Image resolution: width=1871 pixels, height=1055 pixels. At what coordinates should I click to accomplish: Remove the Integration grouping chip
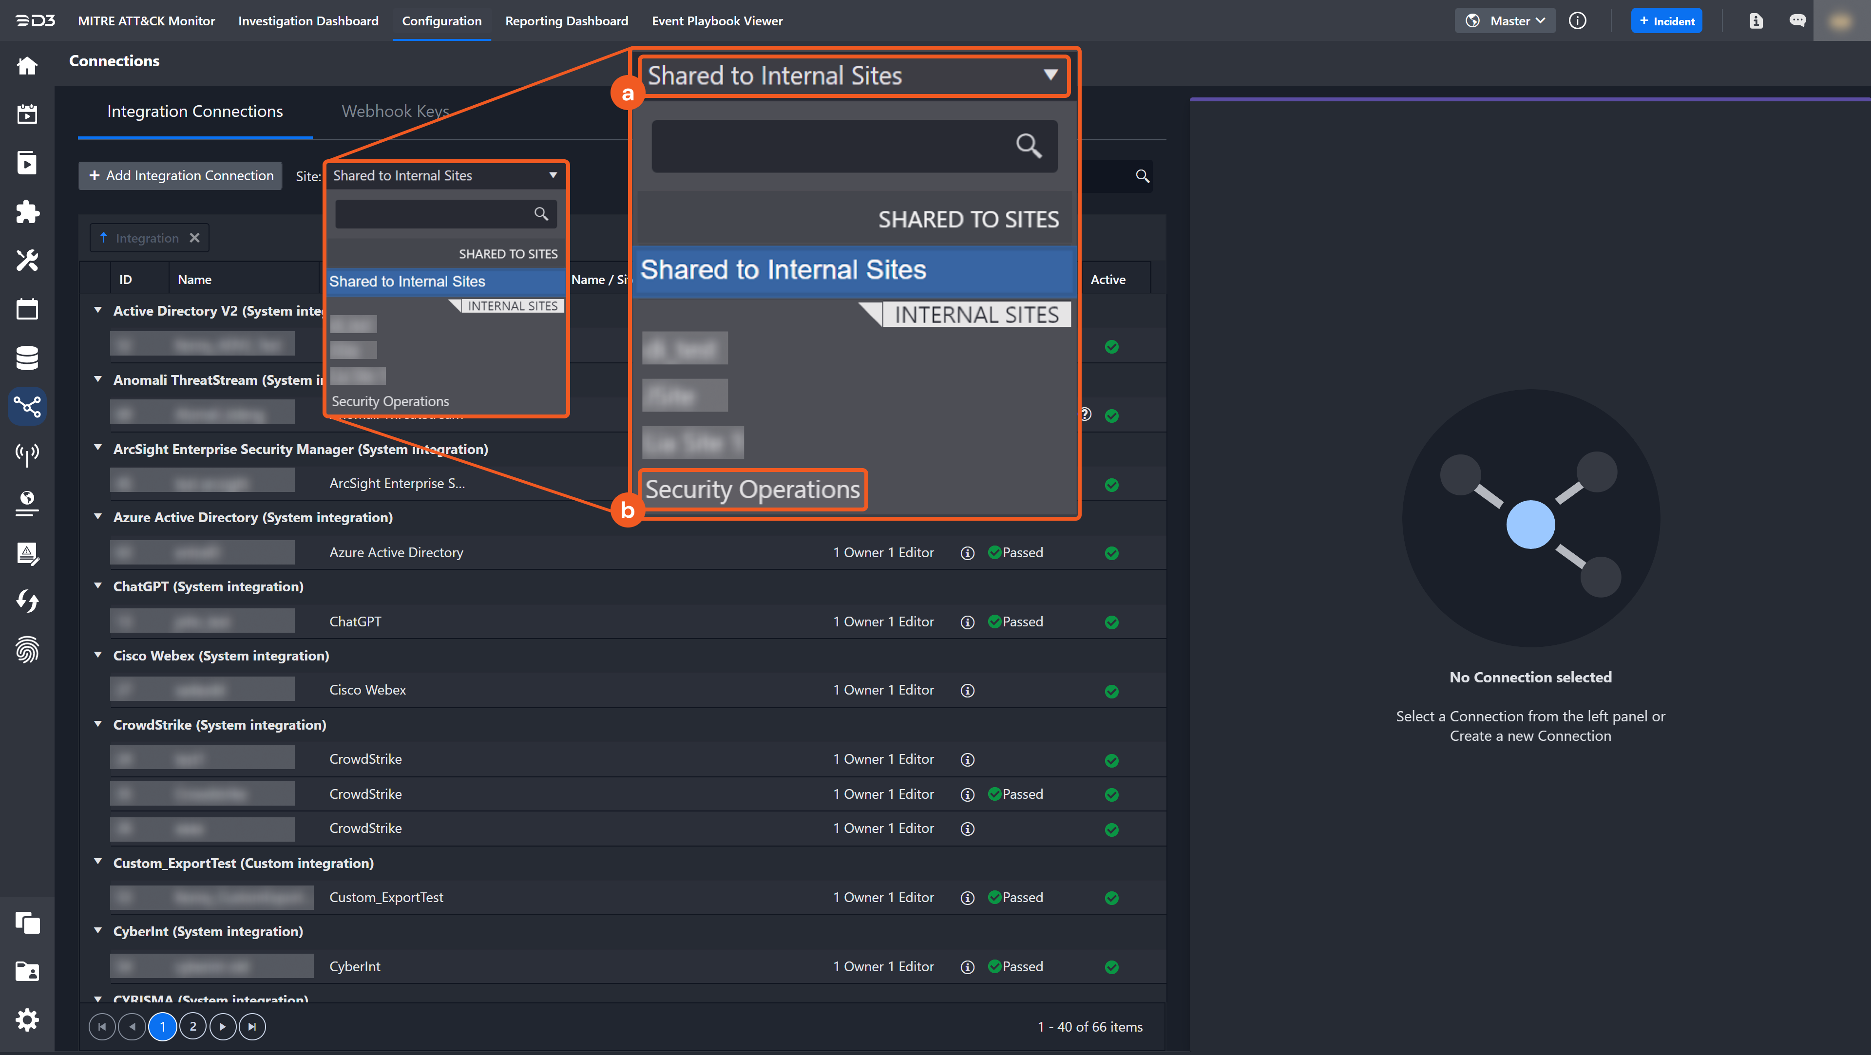tap(195, 238)
